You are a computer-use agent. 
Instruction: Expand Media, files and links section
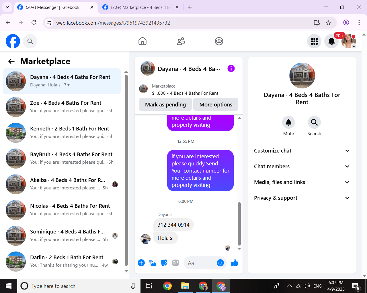click(302, 182)
